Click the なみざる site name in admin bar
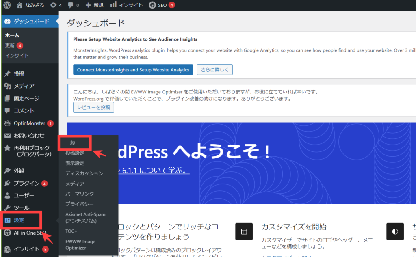The height and width of the screenshot is (257, 416). (x=35, y=5)
